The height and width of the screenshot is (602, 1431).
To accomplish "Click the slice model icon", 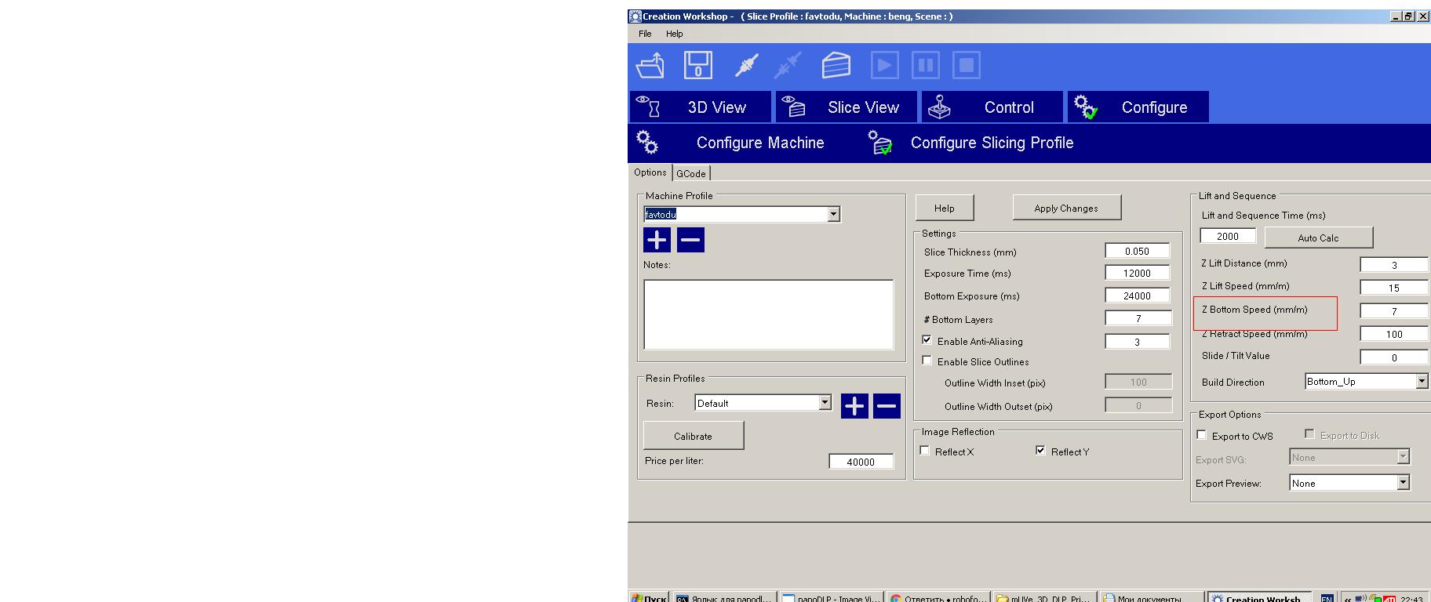I will point(836,65).
